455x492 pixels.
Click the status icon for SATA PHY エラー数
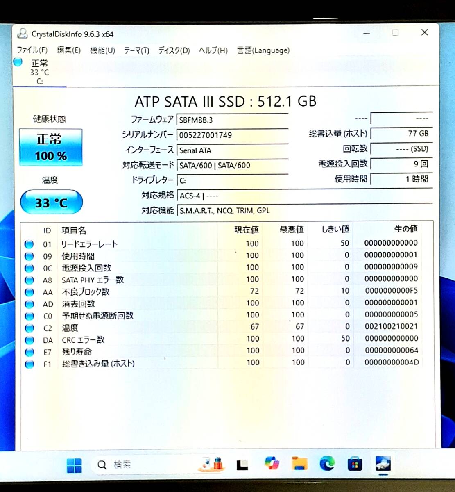(x=29, y=280)
